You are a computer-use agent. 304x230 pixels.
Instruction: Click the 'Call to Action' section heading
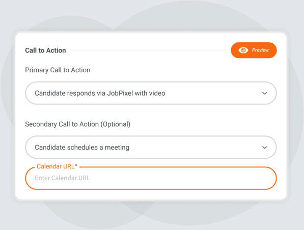pyautogui.click(x=45, y=50)
